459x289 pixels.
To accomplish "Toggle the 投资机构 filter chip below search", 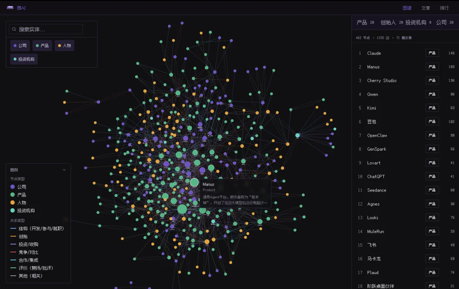I will click(24, 59).
